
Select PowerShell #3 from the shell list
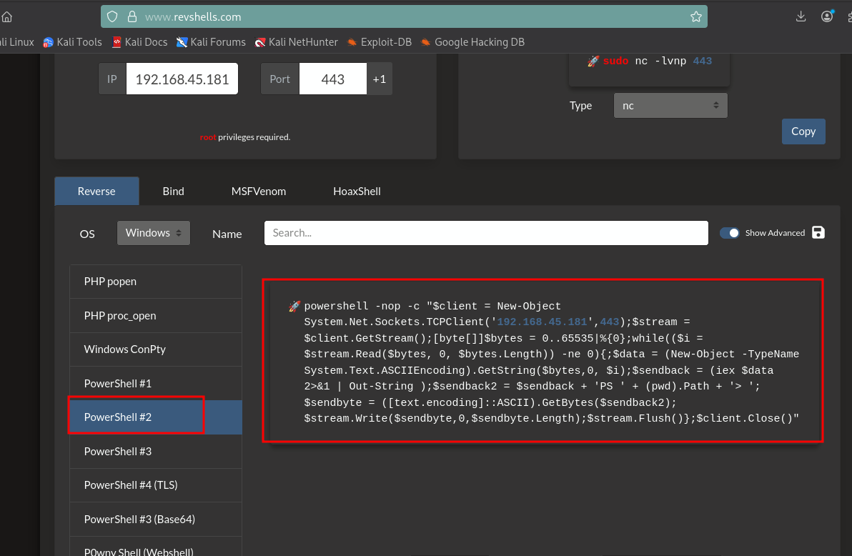click(155, 452)
